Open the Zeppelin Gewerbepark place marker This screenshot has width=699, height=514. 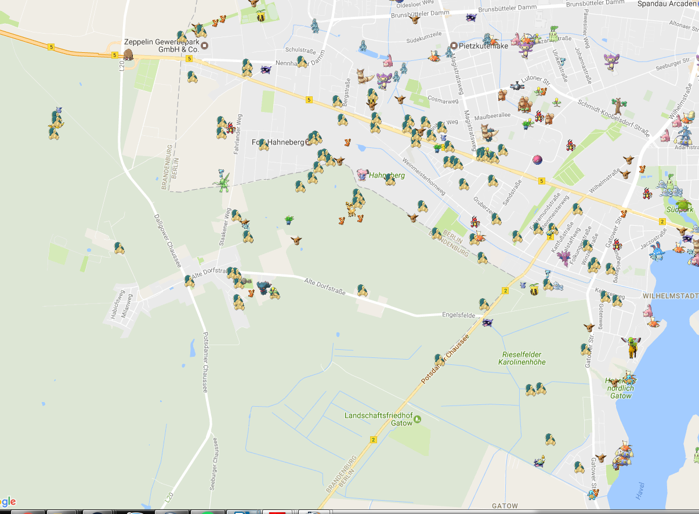pyautogui.click(x=204, y=46)
